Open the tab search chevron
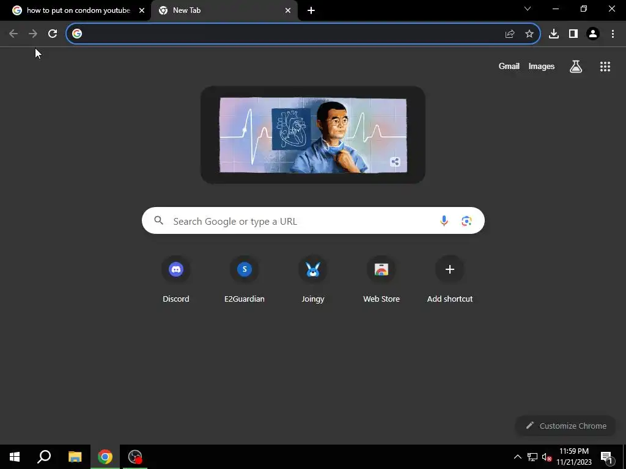 point(528,9)
